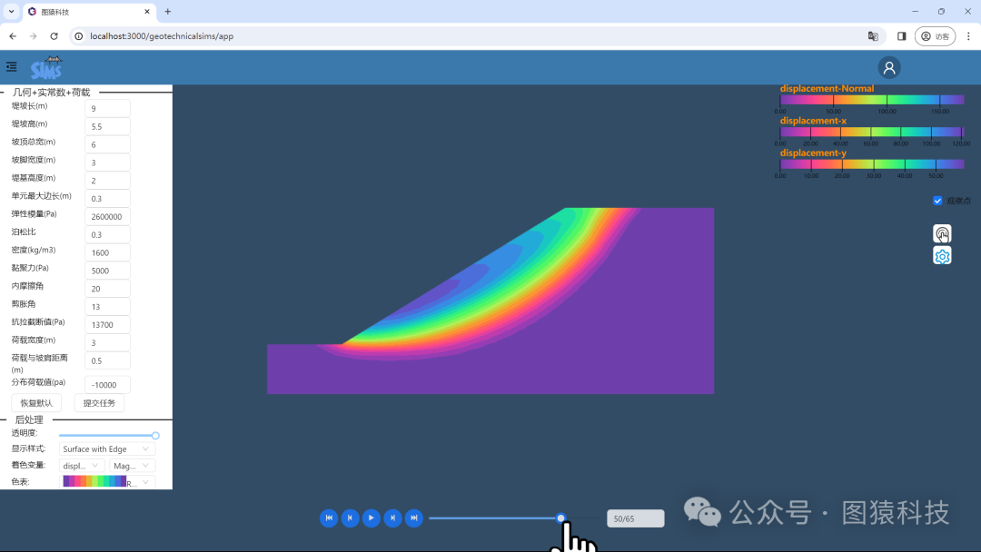Open the guest profile button
Screen dimensions: 981x552
[935, 36]
